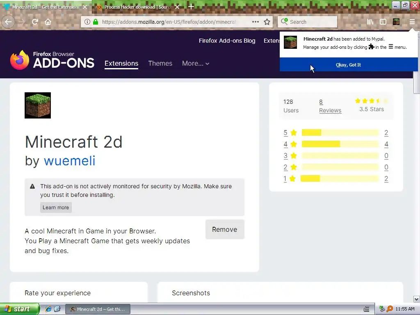Click the Minecraft block in notification popup

click(x=290, y=42)
